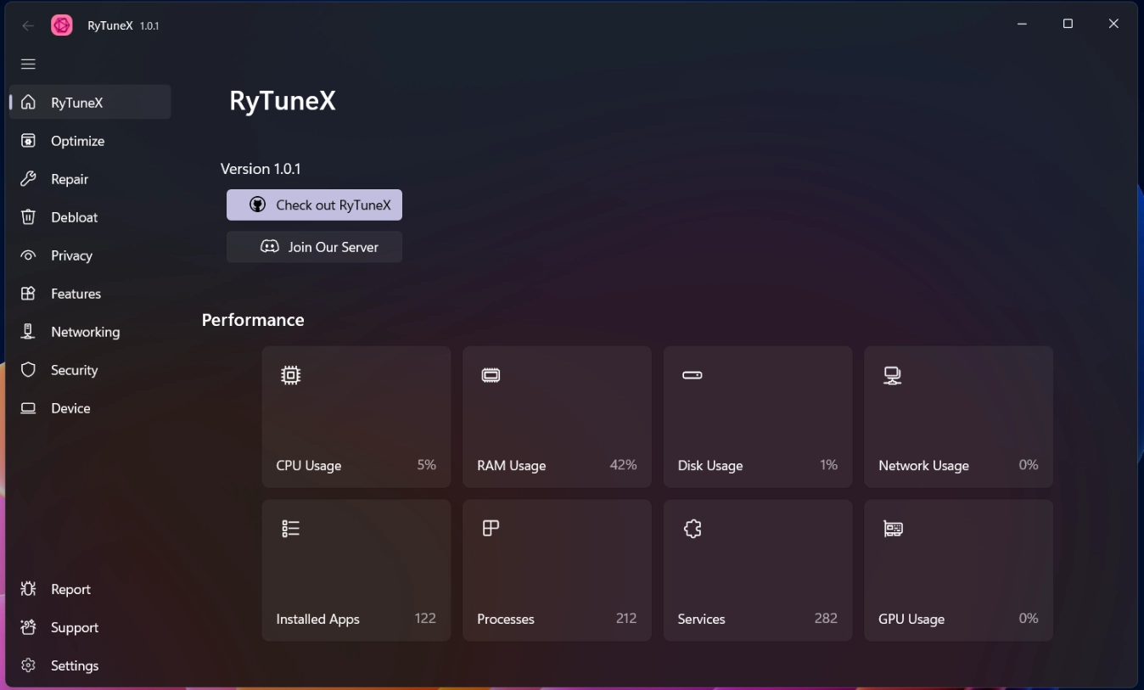This screenshot has width=1144, height=690.
Task: Click the Join Our Server button
Action: point(314,247)
